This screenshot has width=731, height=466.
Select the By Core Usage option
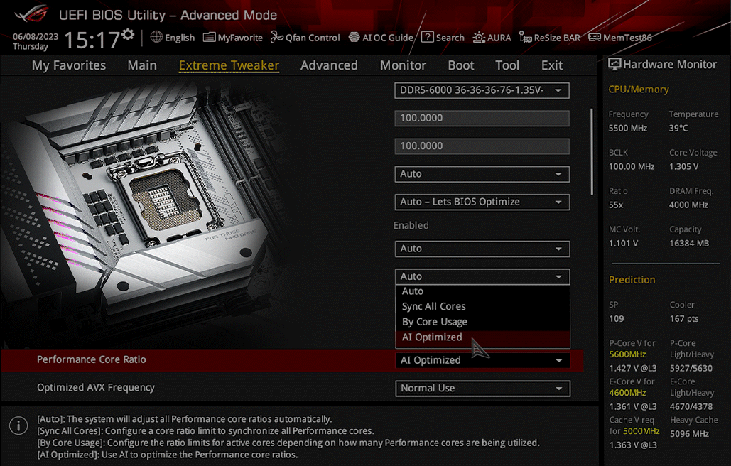[435, 322]
